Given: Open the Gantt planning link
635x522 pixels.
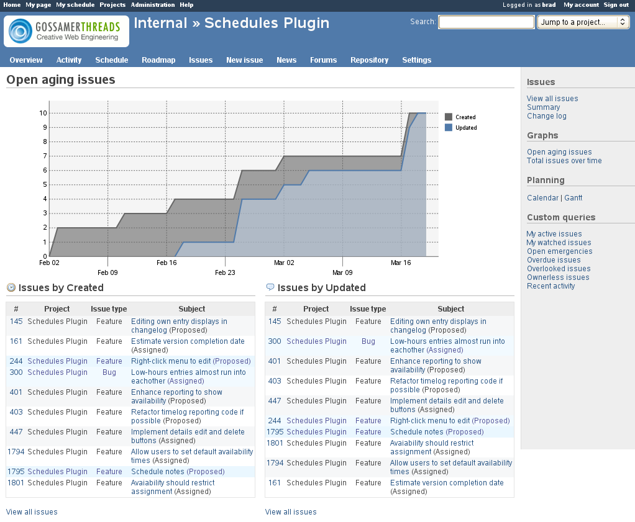Looking at the screenshot, I should tap(573, 198).
